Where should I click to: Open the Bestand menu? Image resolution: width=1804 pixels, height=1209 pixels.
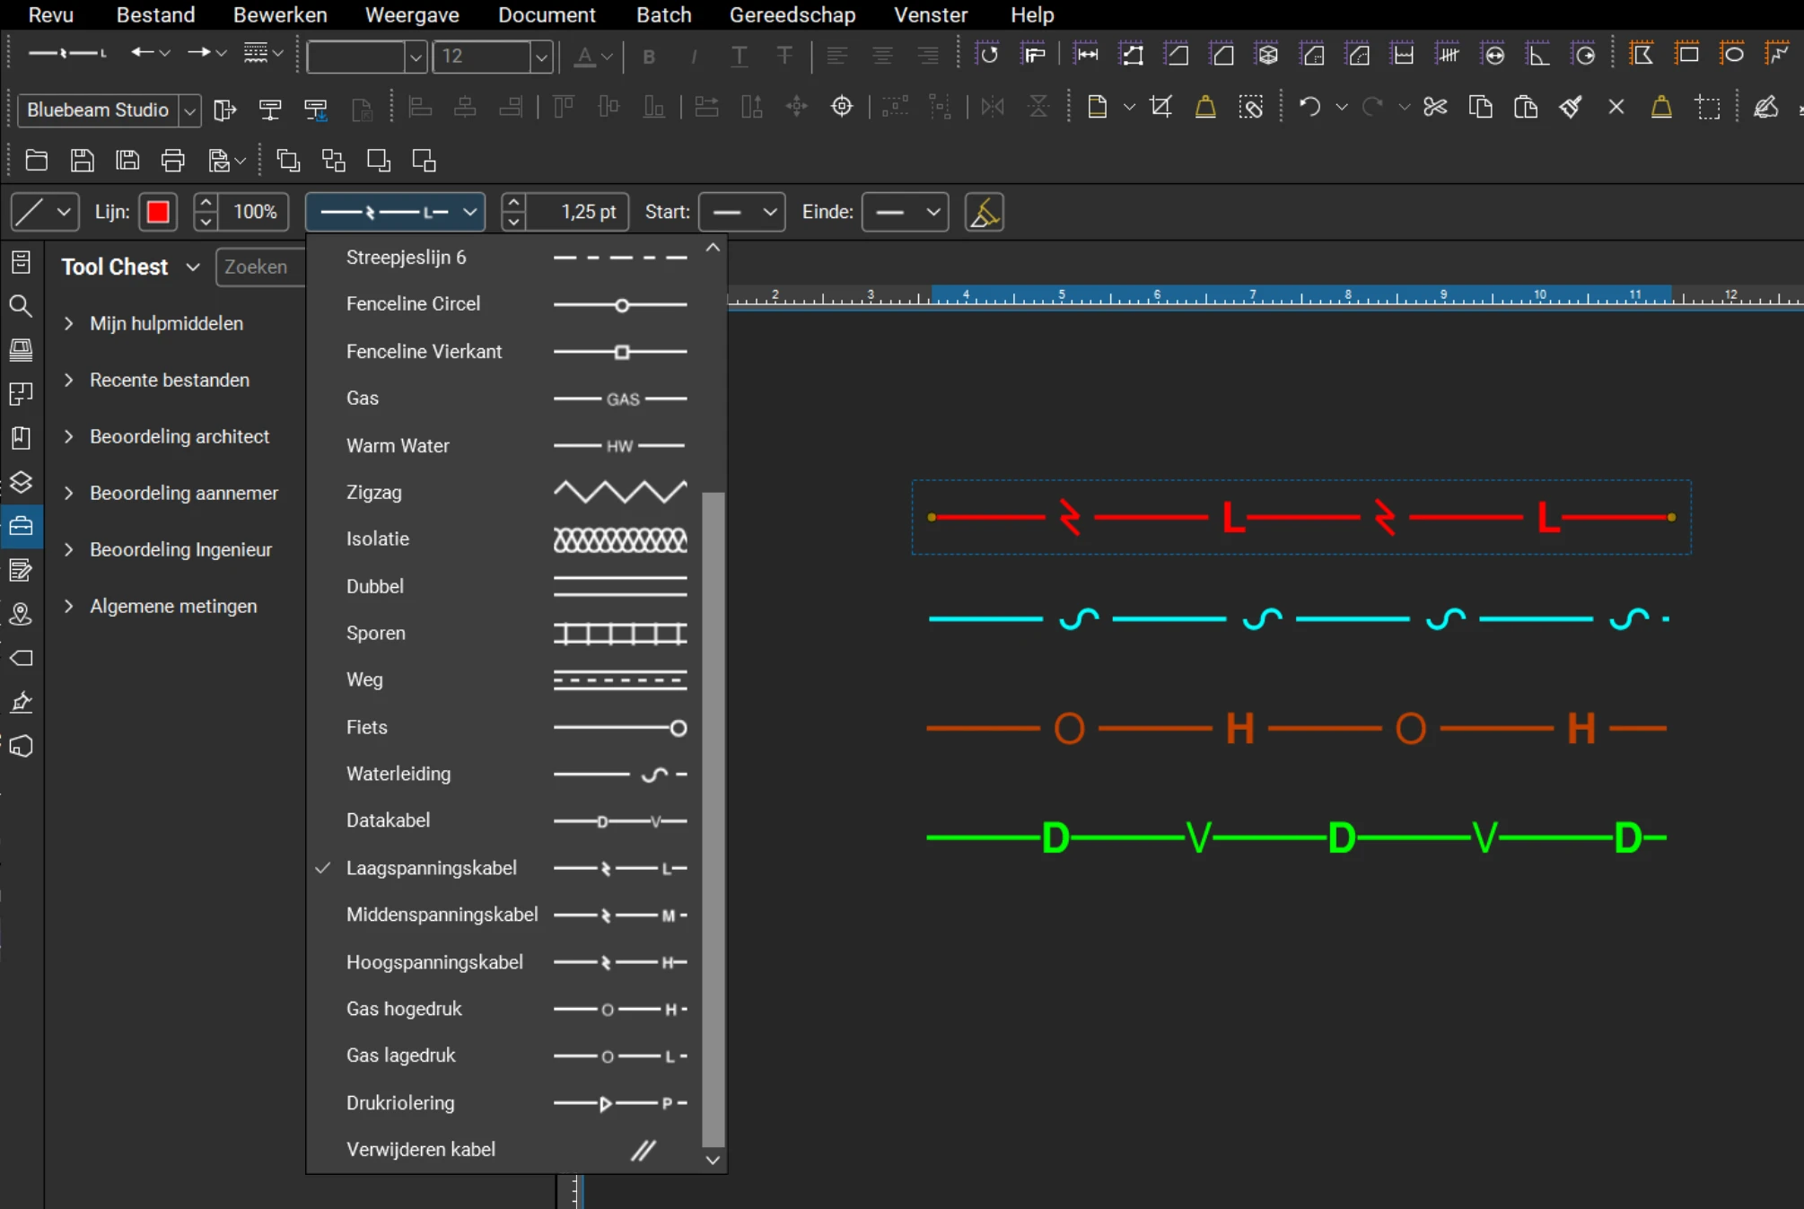[155, 14]
